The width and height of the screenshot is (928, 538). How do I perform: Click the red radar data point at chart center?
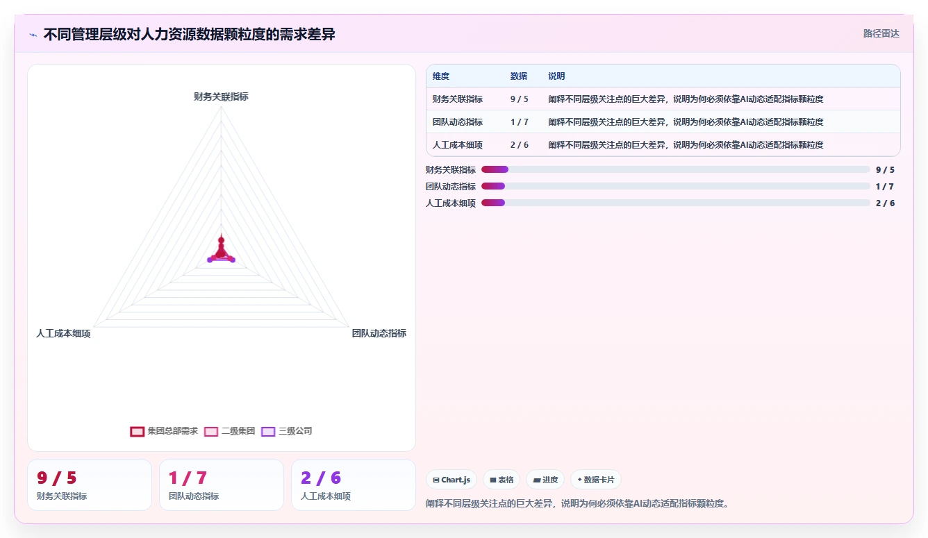pos(221,241)
